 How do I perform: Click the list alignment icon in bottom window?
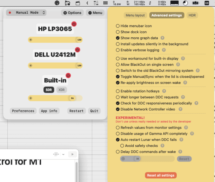[56, 154]
